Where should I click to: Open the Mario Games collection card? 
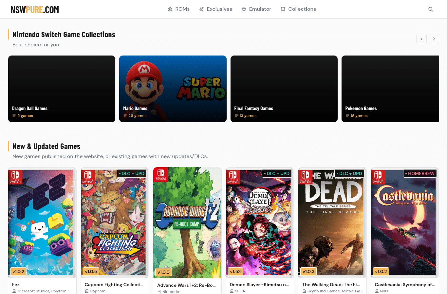click(x=173, y=89)
